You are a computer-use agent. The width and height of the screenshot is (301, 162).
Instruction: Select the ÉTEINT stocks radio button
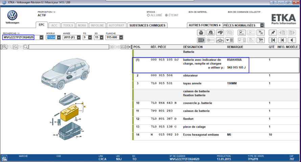[x=166, y=15]
